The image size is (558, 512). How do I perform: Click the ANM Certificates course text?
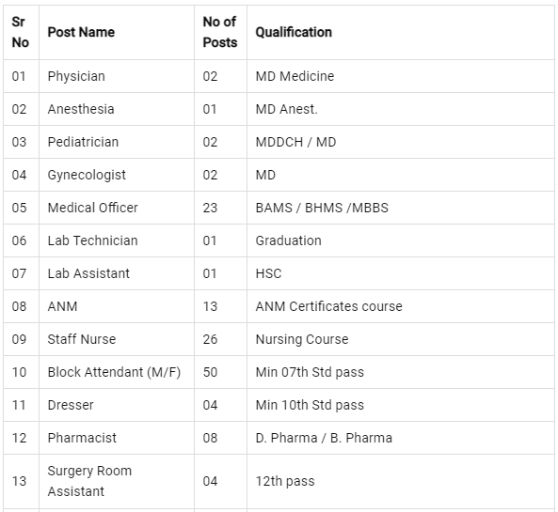tap(328, 306)
